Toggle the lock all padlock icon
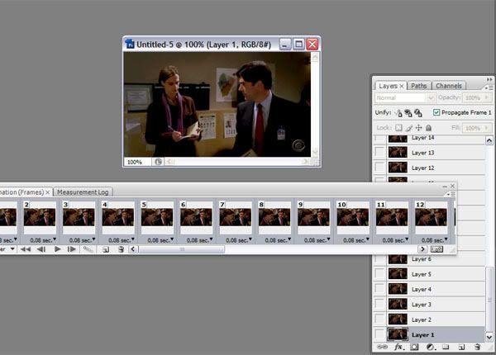The image size is (496, 355). [x=428, y=128]
